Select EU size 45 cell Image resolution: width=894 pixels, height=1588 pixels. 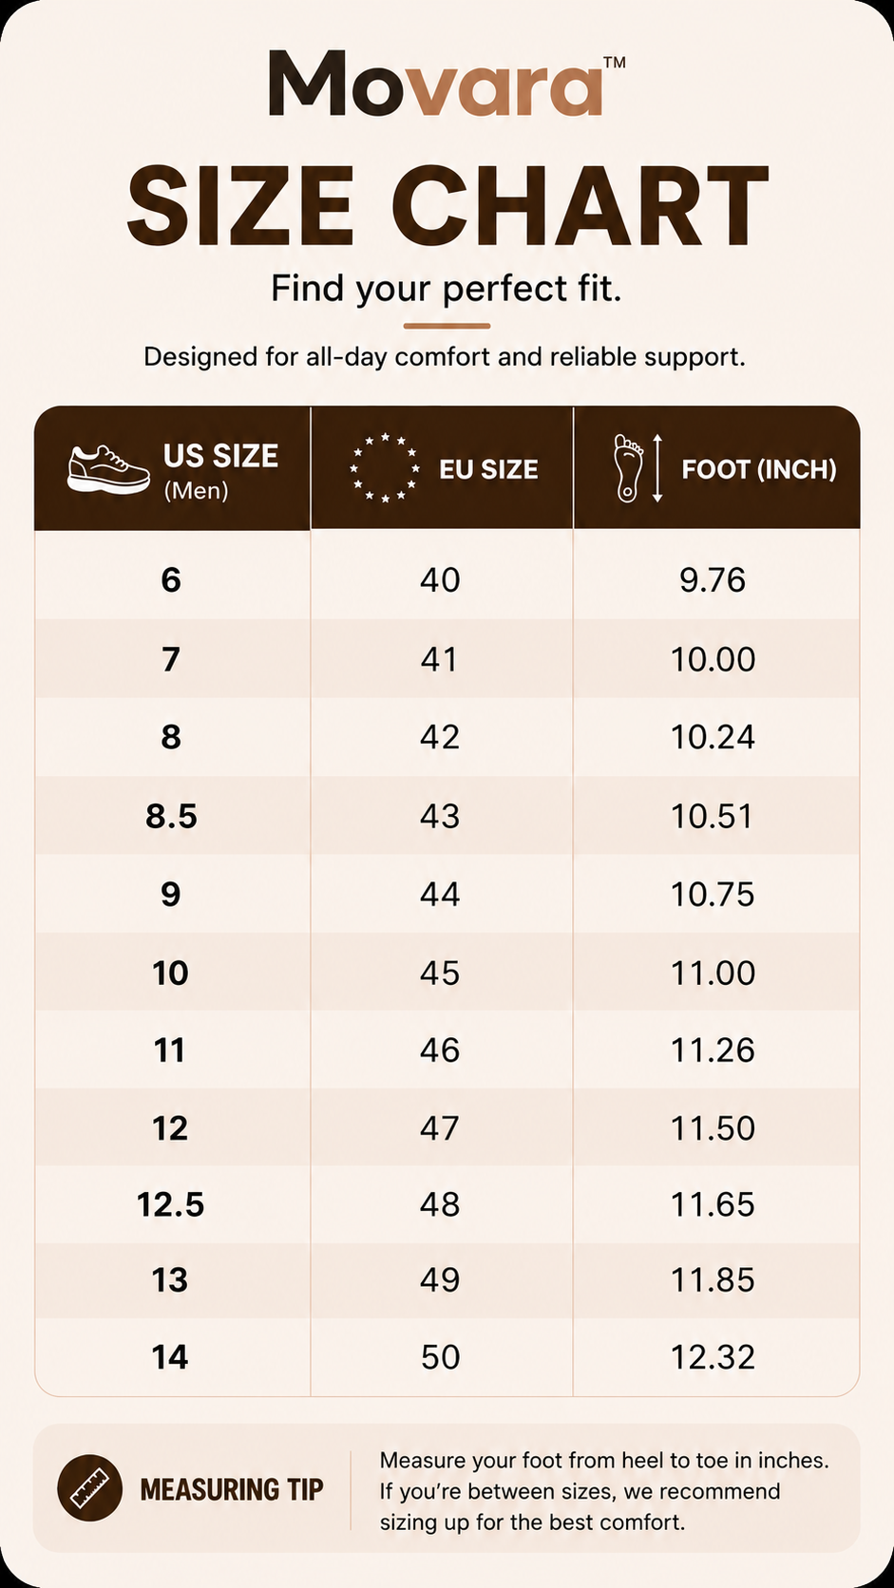pos(440,973)
